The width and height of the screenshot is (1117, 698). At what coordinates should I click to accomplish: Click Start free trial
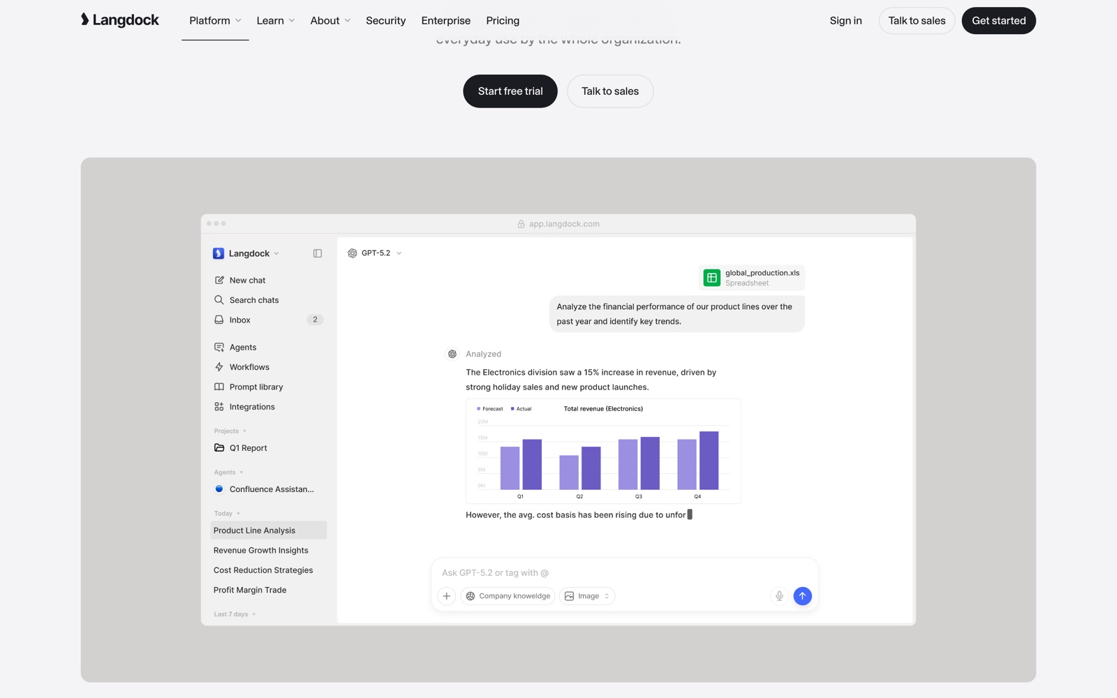point(510,91)
